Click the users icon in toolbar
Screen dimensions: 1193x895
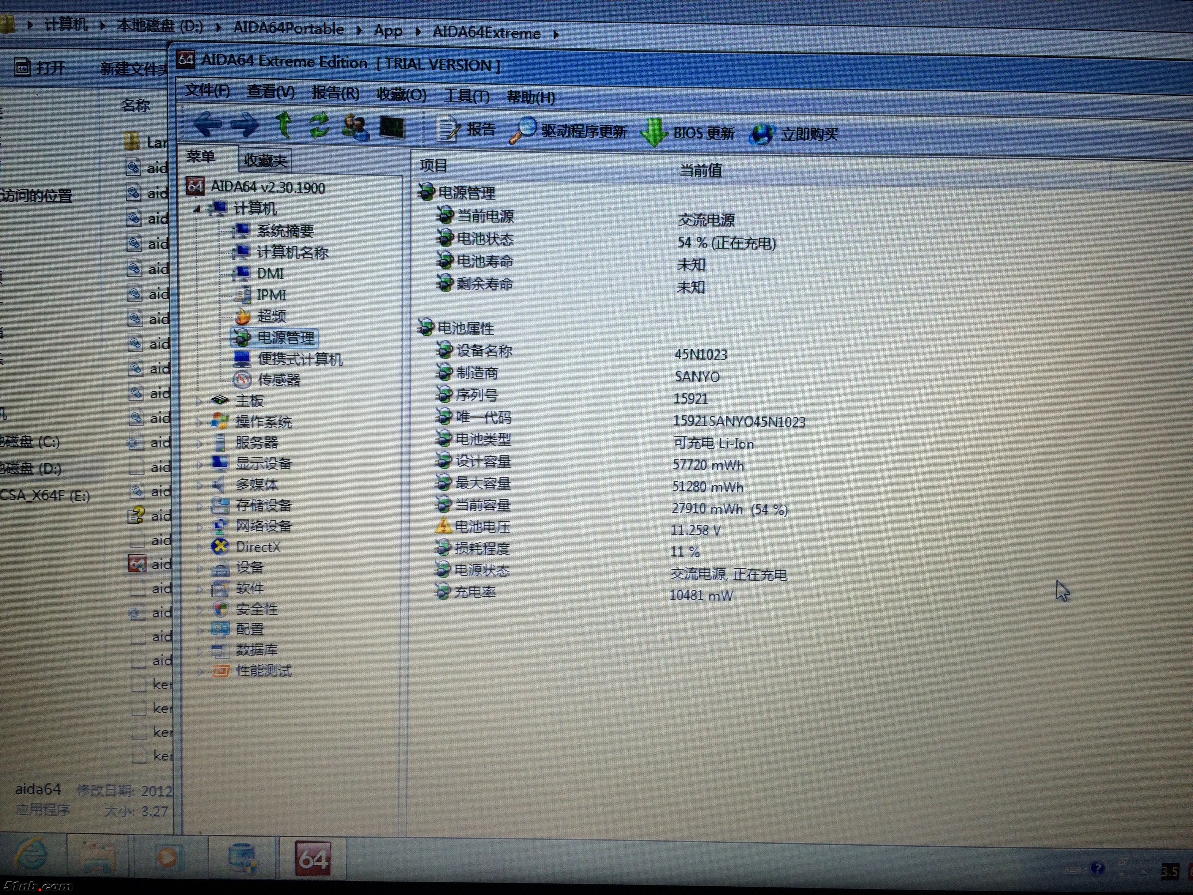355,127
